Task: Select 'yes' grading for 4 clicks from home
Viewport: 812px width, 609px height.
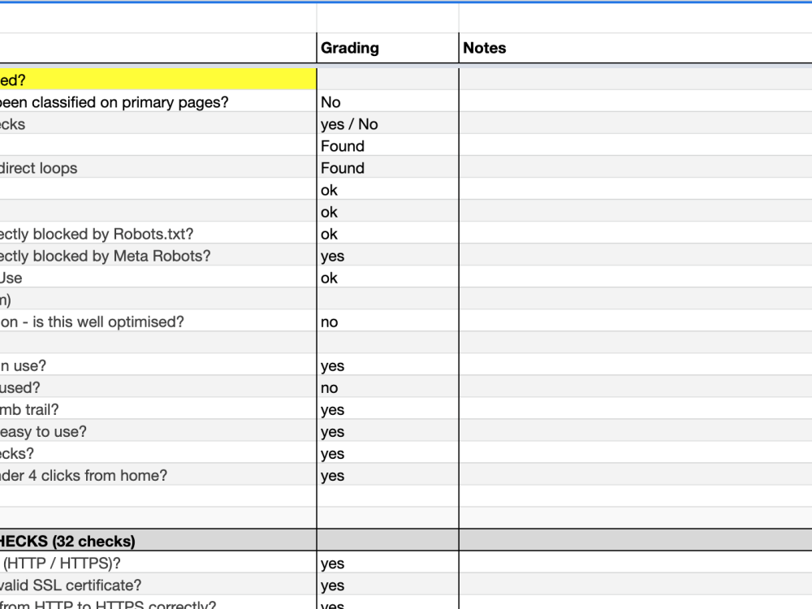Action: tap(387, 475)
